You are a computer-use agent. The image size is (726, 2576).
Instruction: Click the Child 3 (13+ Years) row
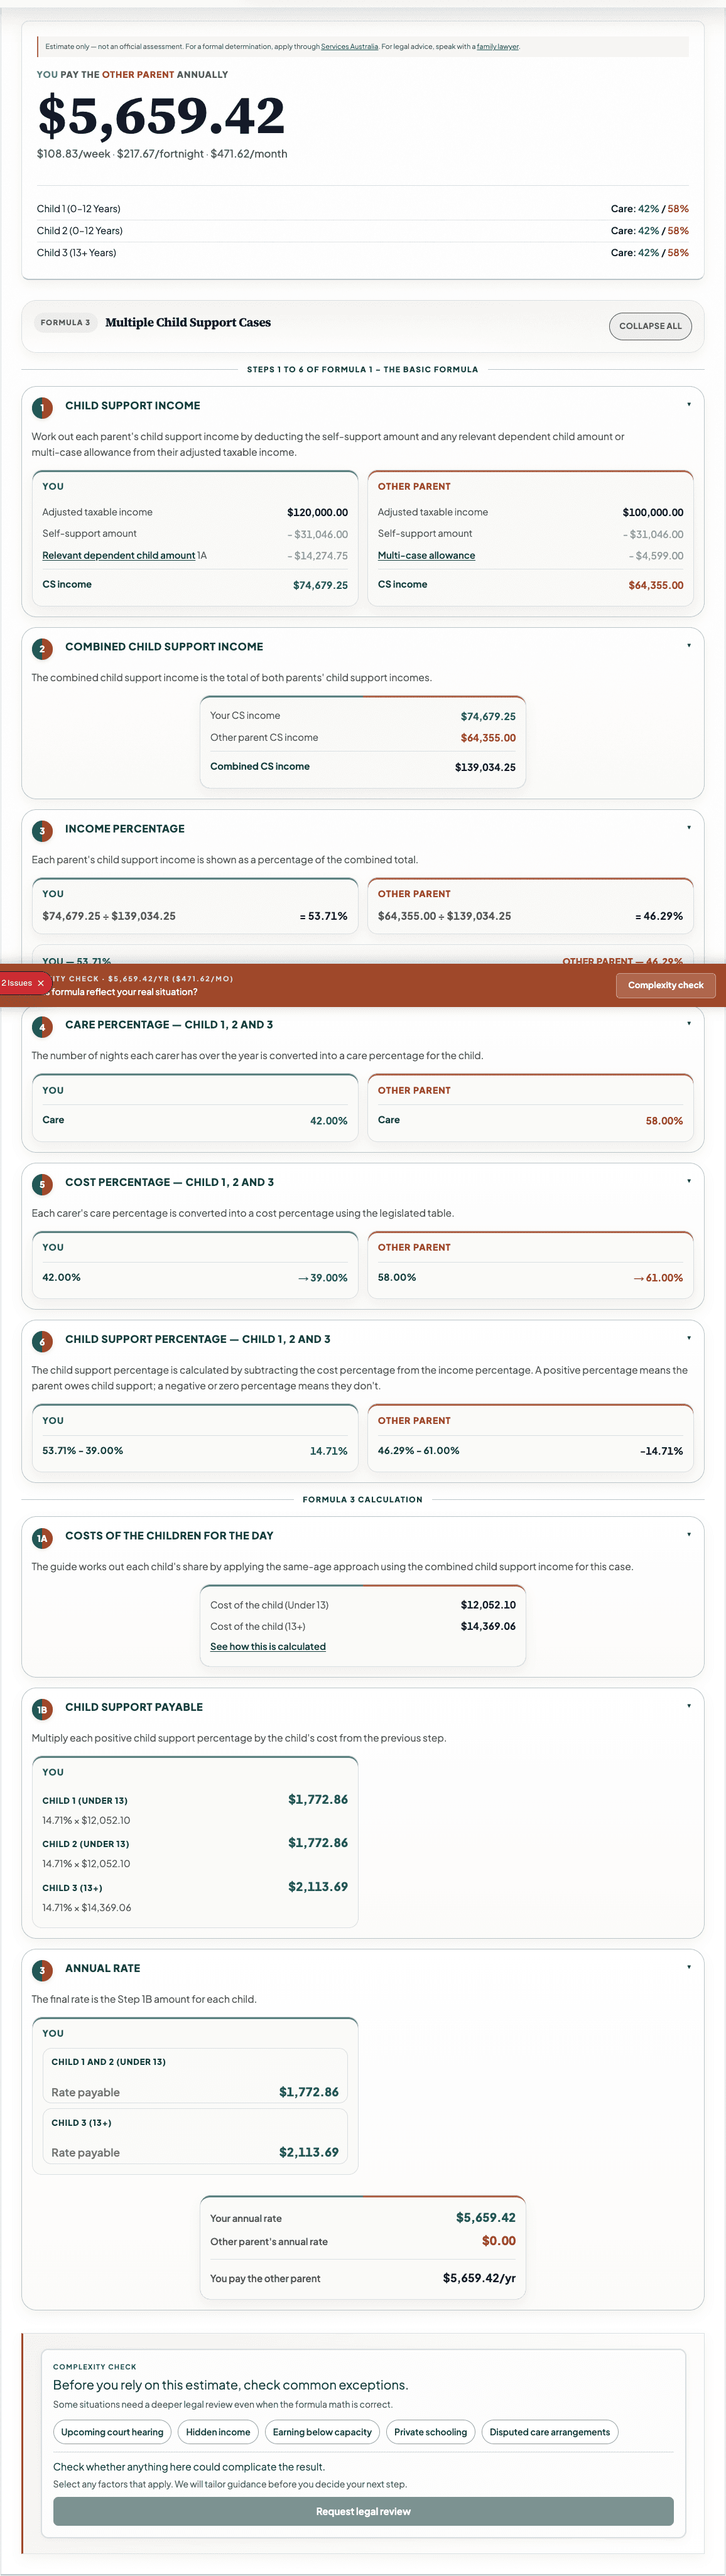(x=363, y=253)
